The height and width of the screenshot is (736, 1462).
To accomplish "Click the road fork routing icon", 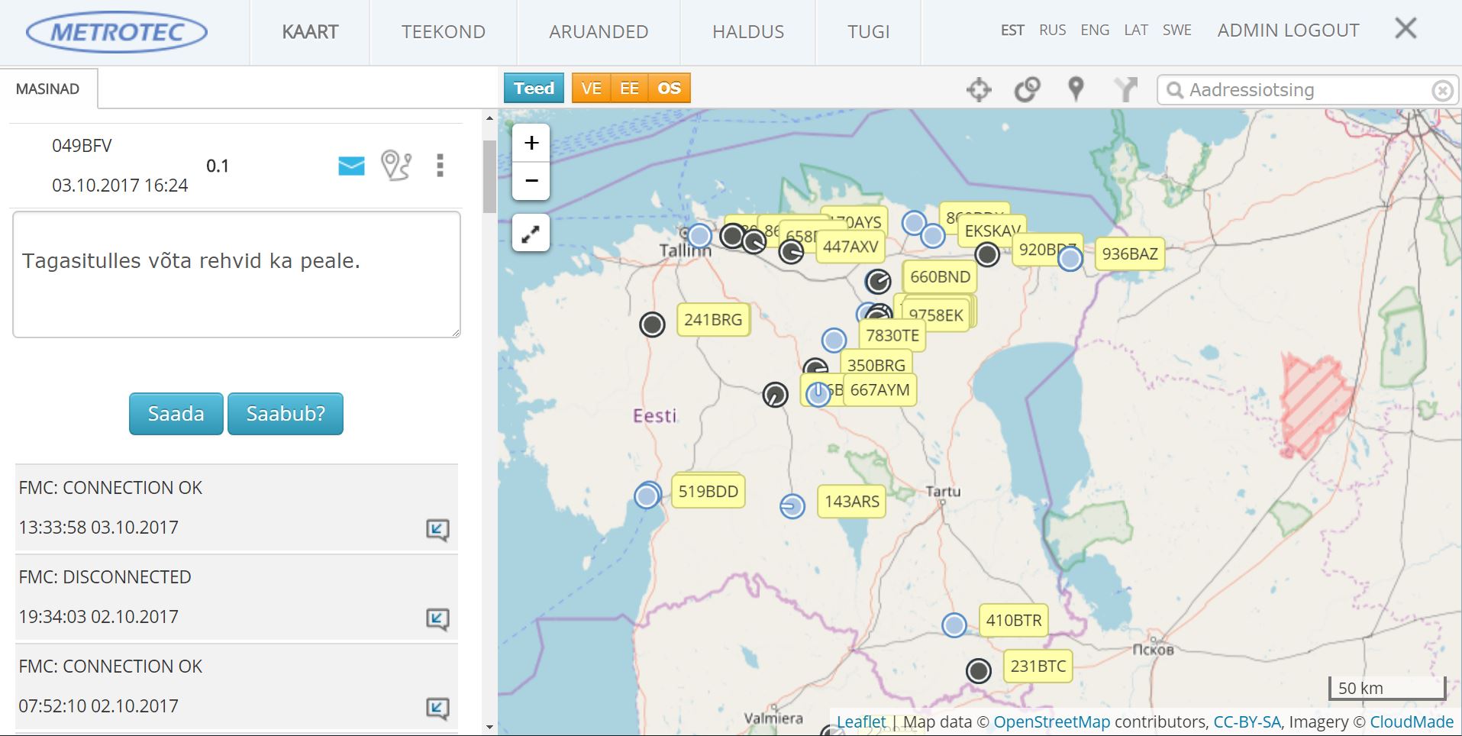I will (1125, 89).
